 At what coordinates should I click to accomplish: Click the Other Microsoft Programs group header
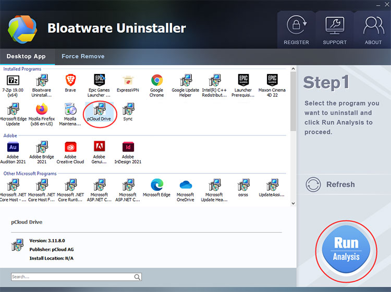30,173
